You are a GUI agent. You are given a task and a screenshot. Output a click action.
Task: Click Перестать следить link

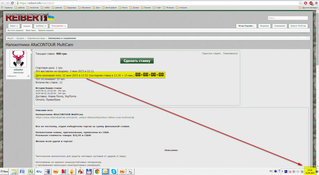click(211, 53)
